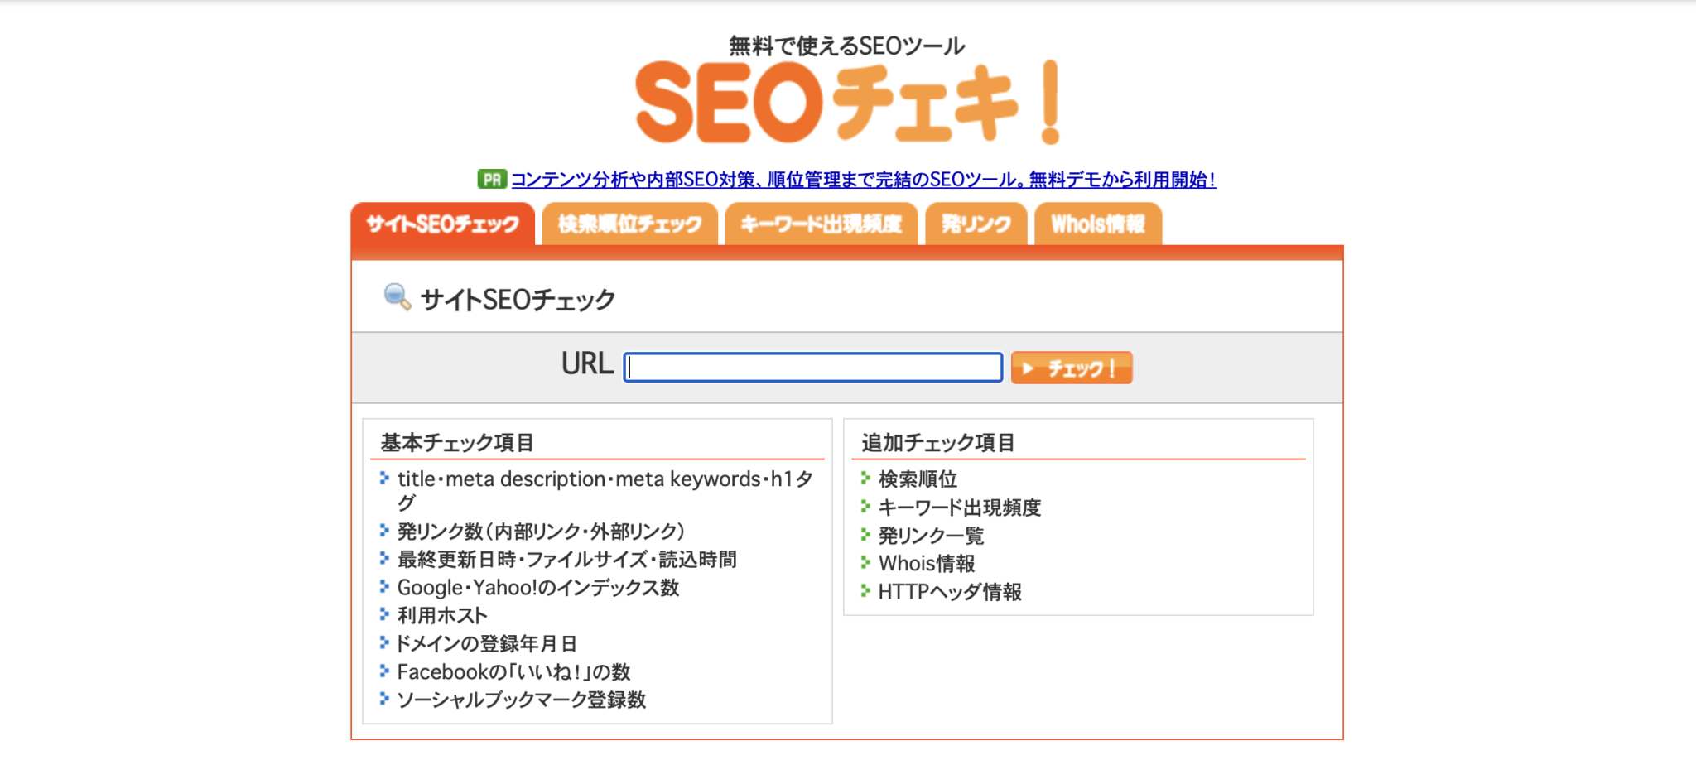Open the PR advertisement link about SEOツール
1696x765 pixels.
coord(861,178)
